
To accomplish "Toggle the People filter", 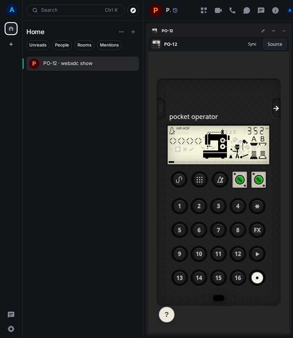I will 62,45.
